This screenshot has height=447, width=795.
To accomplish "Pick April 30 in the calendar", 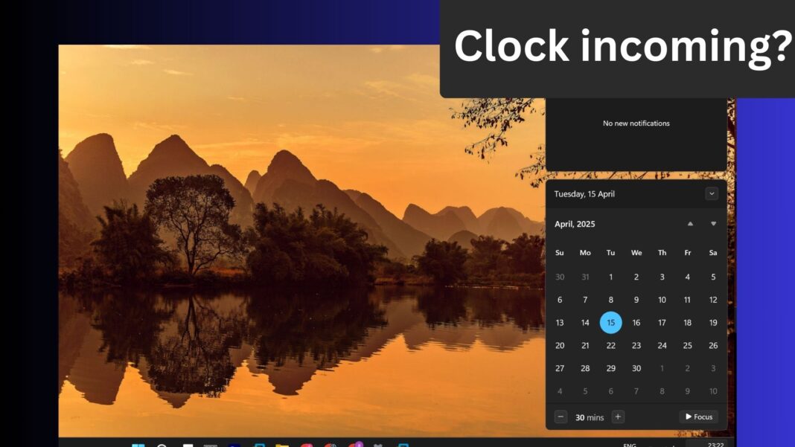I will tap(636, 368).
